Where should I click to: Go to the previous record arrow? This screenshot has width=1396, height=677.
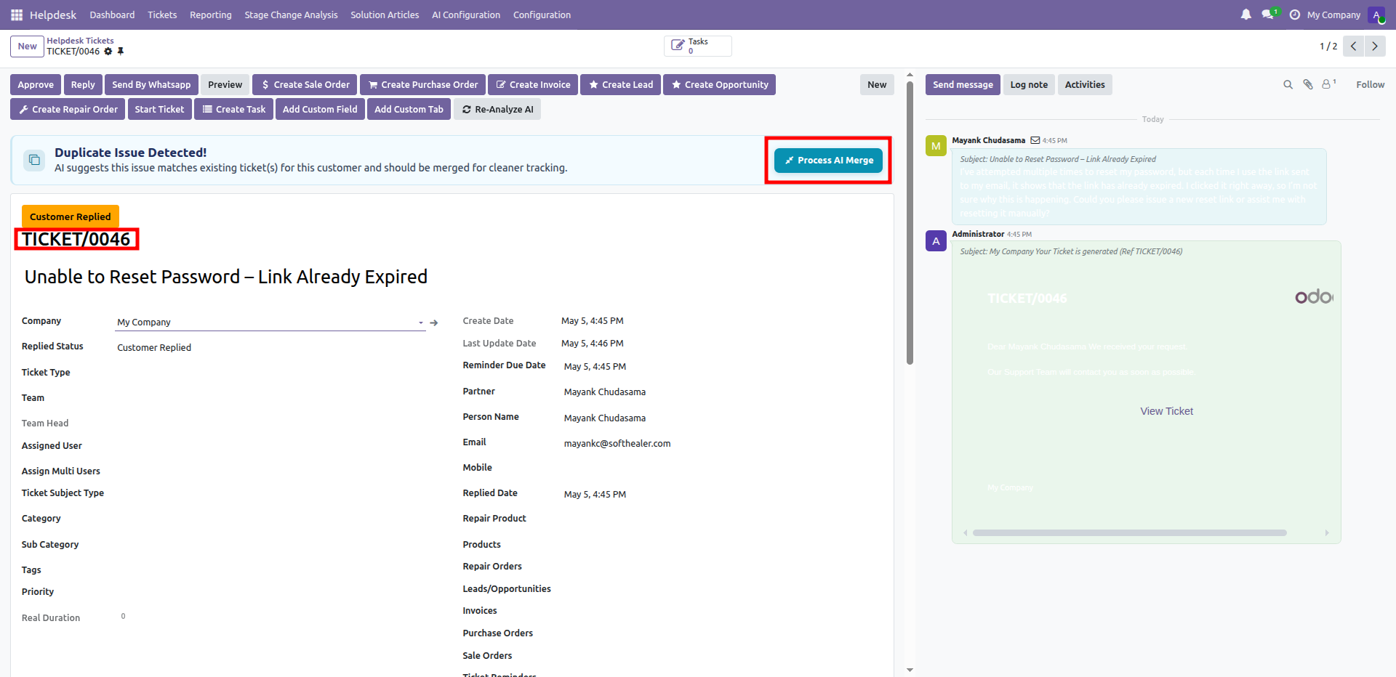[1353, 46]
